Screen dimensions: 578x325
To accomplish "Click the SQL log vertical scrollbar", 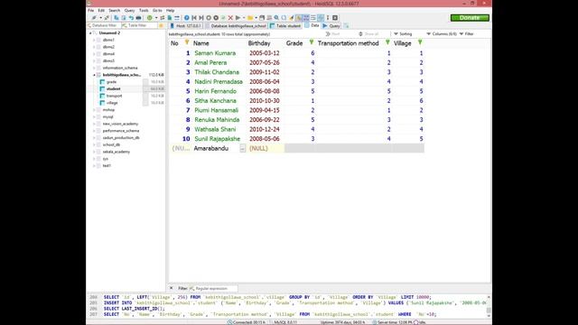I will (x=489, y=305).
